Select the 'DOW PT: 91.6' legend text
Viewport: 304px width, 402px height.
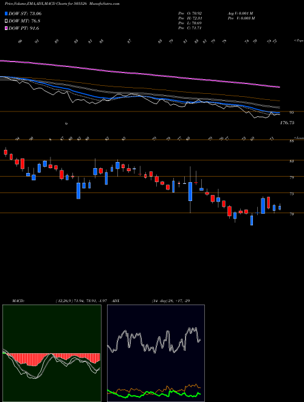24,29
